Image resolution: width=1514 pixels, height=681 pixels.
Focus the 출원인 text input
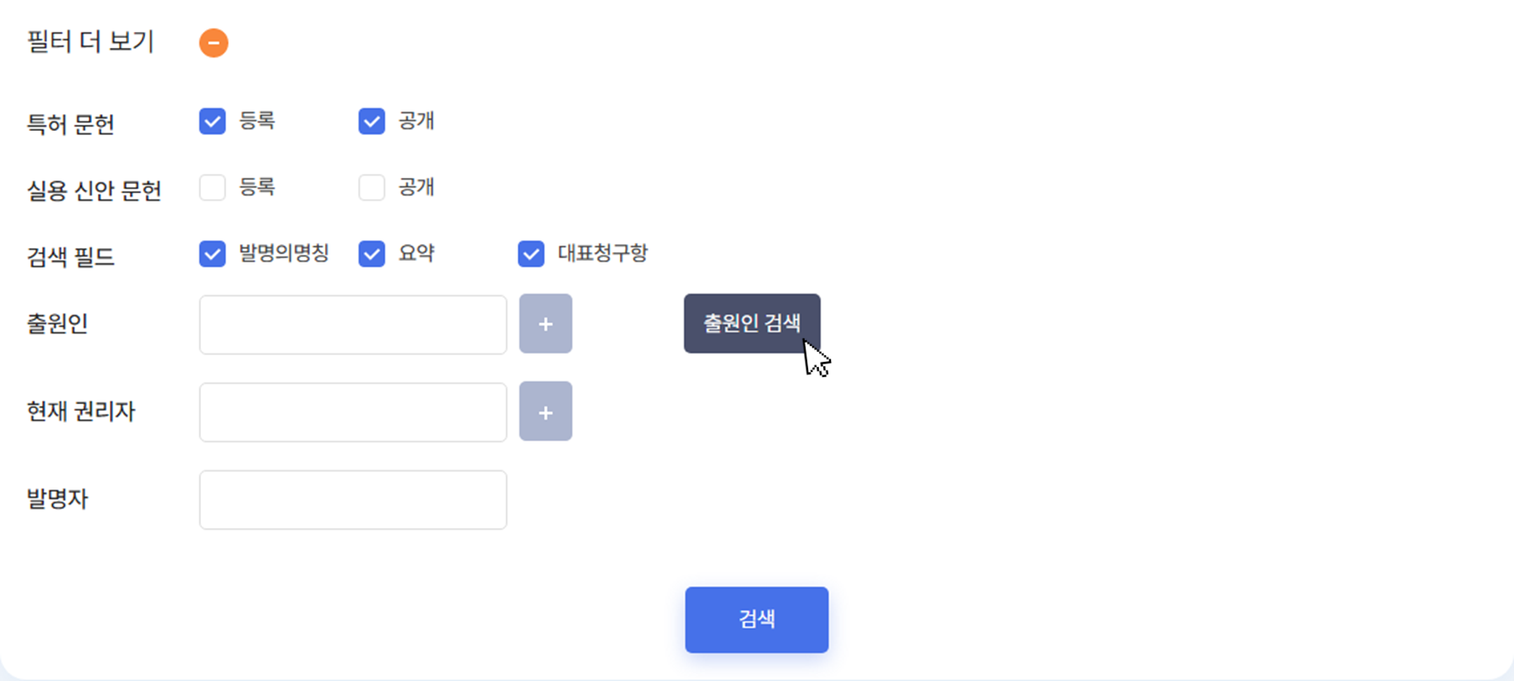tap(353, 325)
